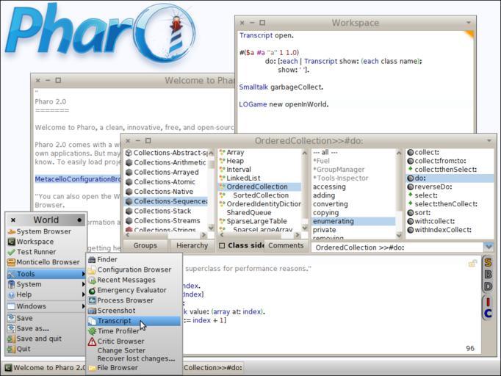Click the Monticello Browser icon
The height and width of the screenshot is (376, 501).
click(x=11, y=262)
